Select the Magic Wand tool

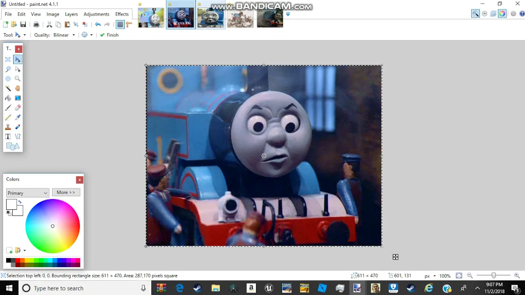point(8,88)
